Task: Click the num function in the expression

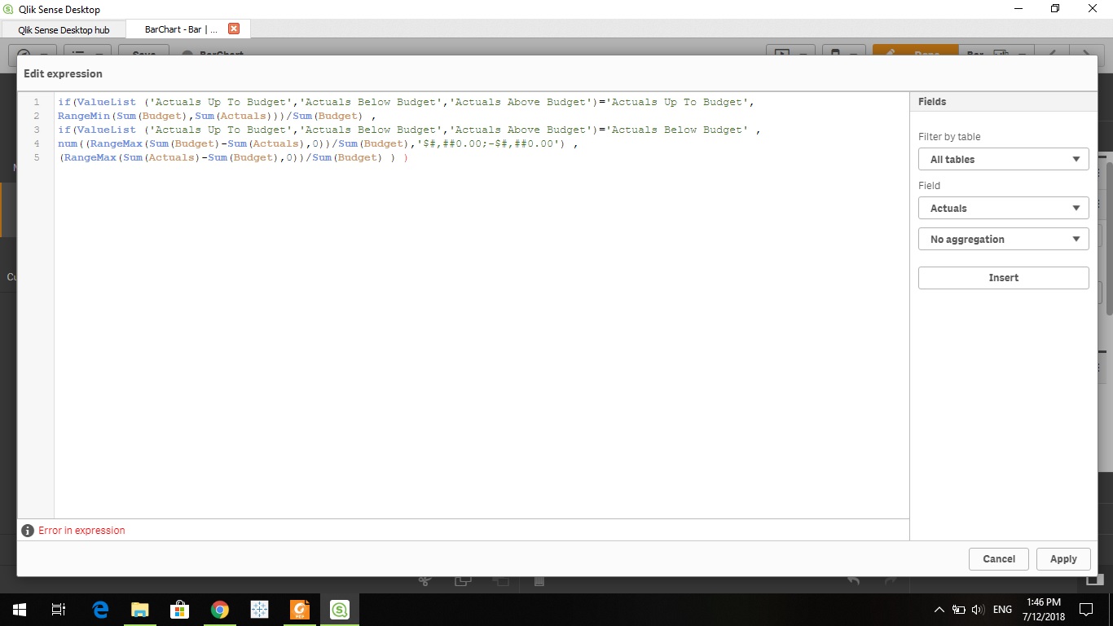Action: point(68,144)
